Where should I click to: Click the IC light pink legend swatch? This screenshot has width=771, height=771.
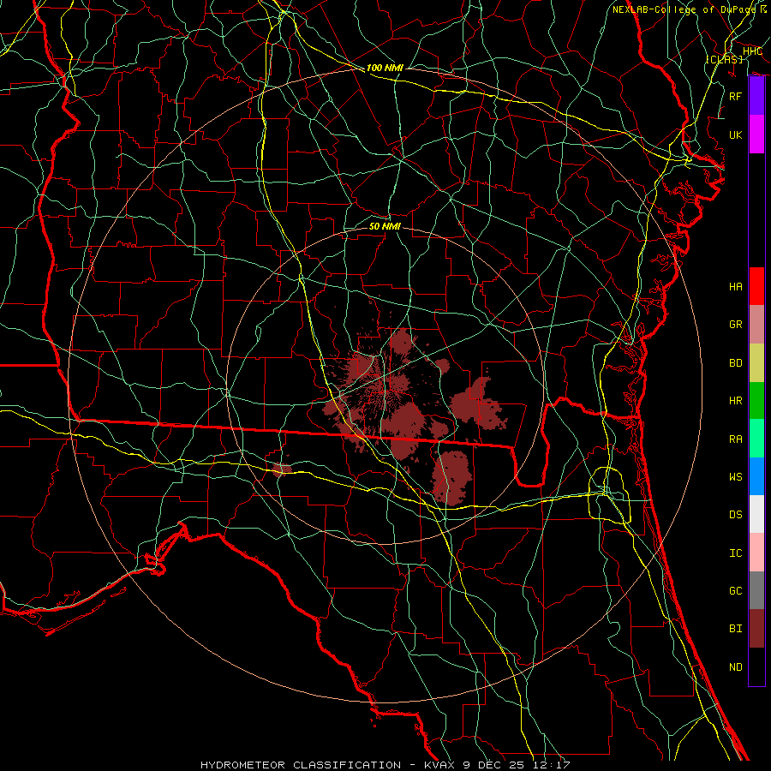pyautogui.click(x=756, y=553)
